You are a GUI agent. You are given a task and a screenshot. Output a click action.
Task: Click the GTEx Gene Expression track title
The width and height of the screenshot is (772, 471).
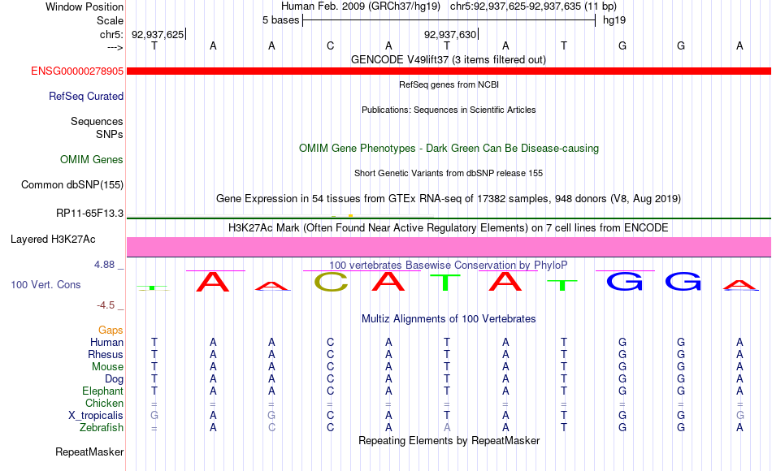click(449, 199)
